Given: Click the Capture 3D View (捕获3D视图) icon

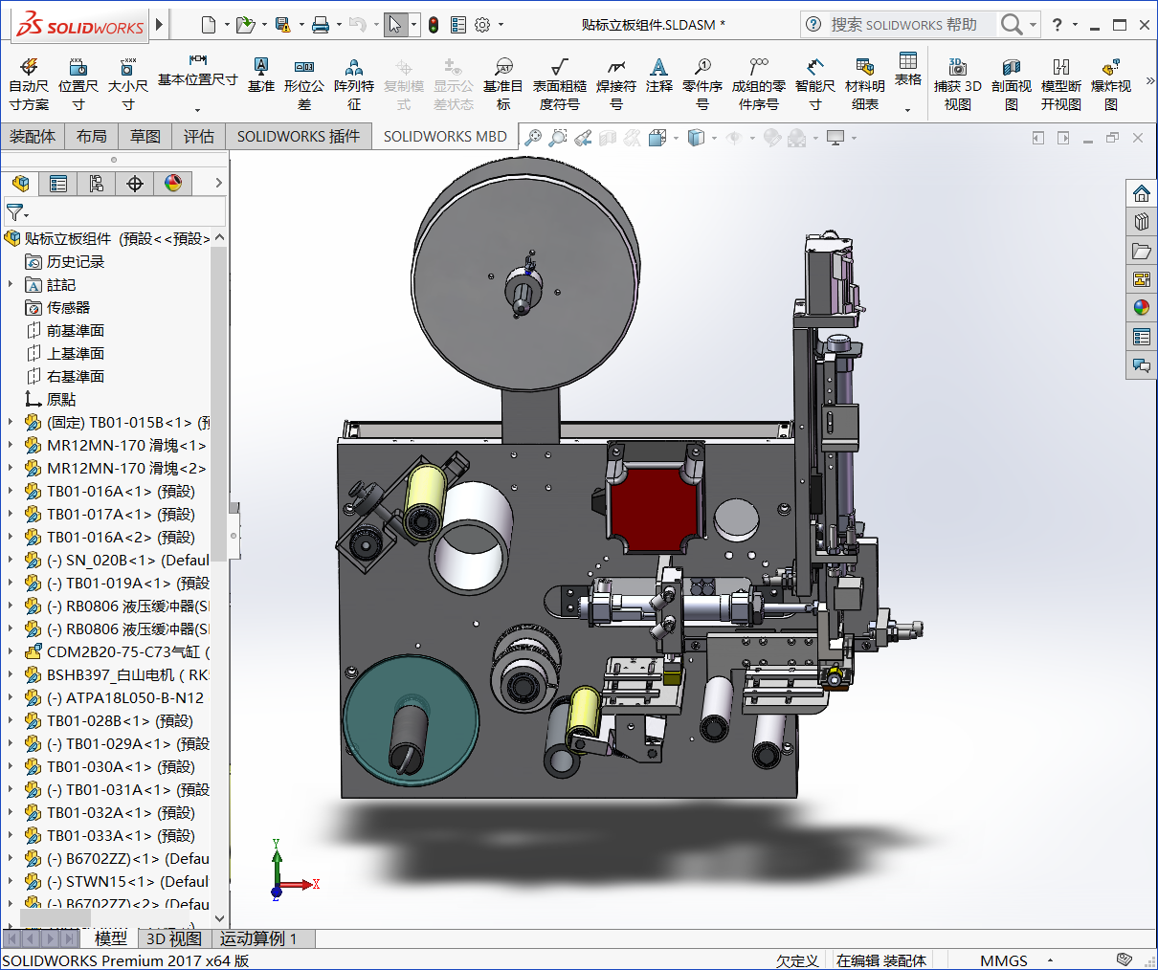Looking at the screenshot, I should coord(957,82).
